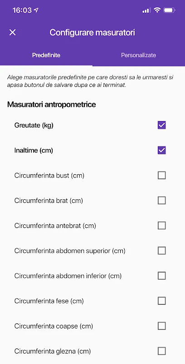The width and height of the screenshot is (185, 364).
Task: Enable Circumferinta bust (cm) checkbox
Action: 161,175
